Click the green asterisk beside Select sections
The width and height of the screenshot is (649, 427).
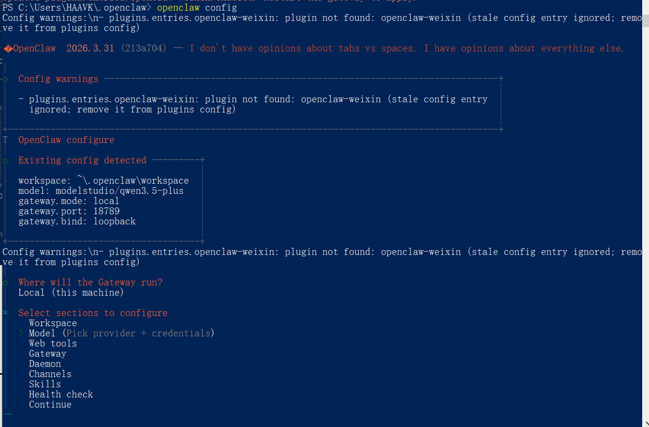coord(5,313)
